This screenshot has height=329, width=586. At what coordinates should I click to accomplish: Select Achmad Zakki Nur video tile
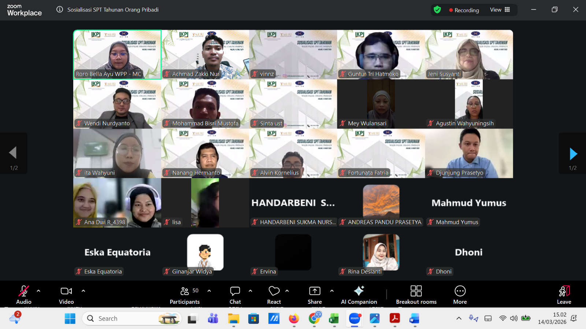pos(205,55)
